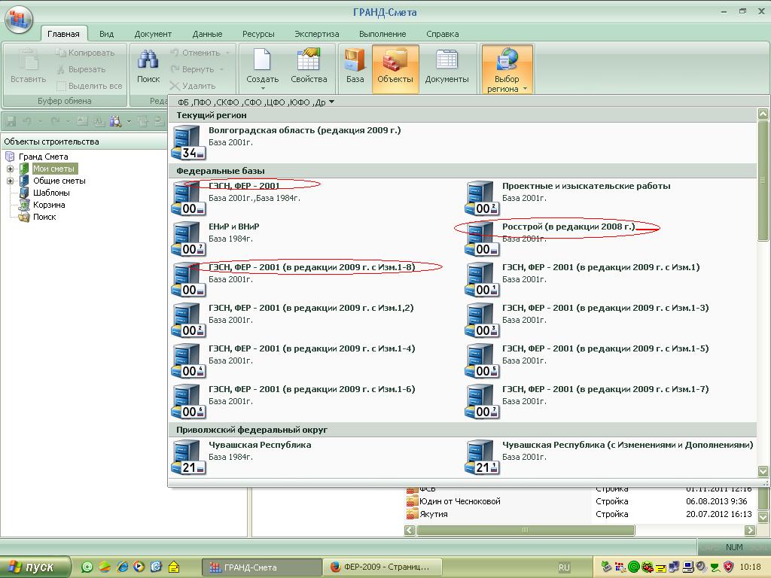Switch to the Экспертиза ribbon tab
This screenshot has height=578, width=771.
coord(316,34)
